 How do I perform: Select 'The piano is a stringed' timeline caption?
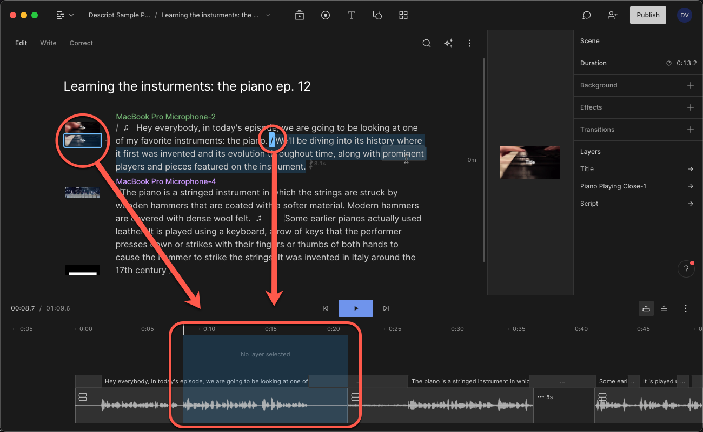coord(469,381)
